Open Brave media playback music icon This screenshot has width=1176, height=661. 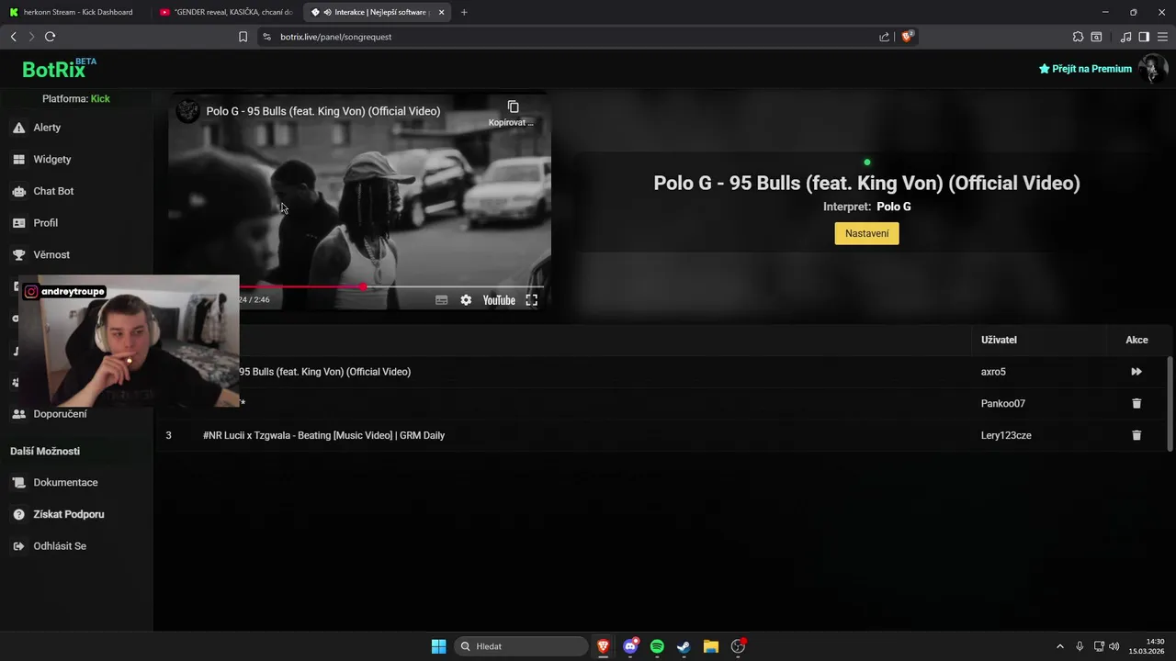click(1126, 37)
